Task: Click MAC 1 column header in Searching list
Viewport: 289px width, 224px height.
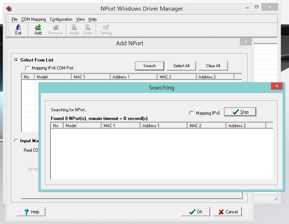Action: (x=120, y=125)
